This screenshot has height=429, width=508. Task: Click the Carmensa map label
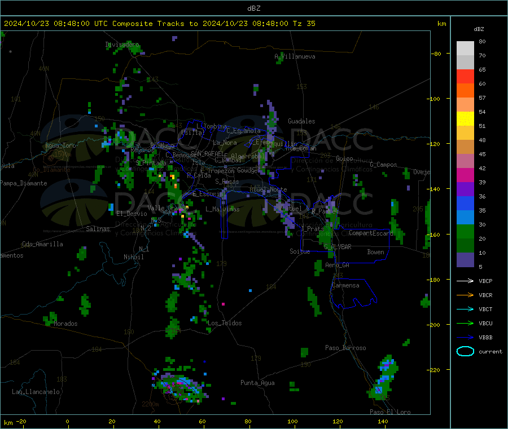tap(345, 285)
